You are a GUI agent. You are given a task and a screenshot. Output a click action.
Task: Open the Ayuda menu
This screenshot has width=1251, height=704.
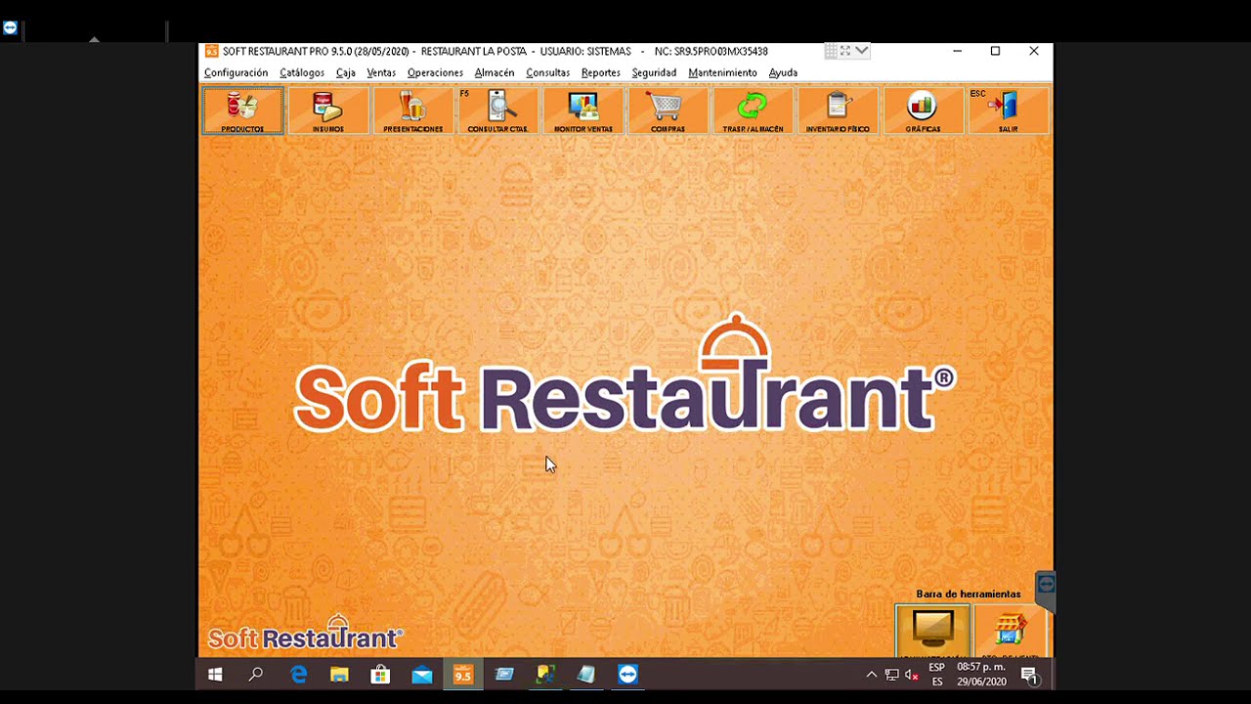pos(783,73)
